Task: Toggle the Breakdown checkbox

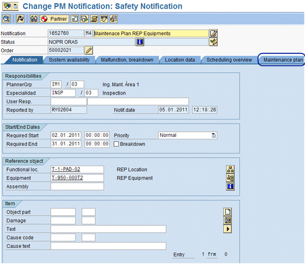Action: (x=116, y=144)
